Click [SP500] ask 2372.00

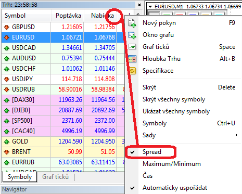tap(105, 121)
